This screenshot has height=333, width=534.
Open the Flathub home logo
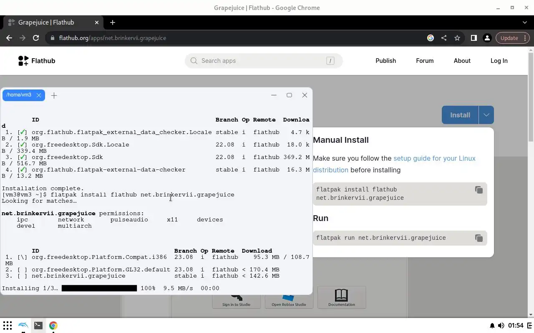(x=37, y=61)
